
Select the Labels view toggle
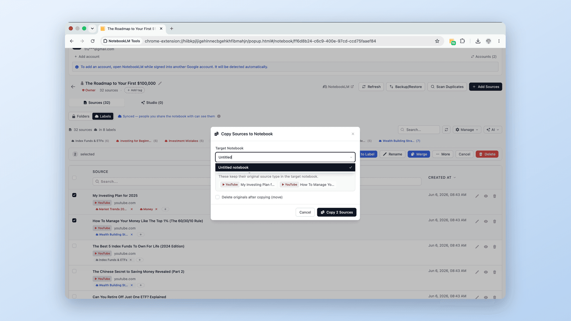[103, 116]
